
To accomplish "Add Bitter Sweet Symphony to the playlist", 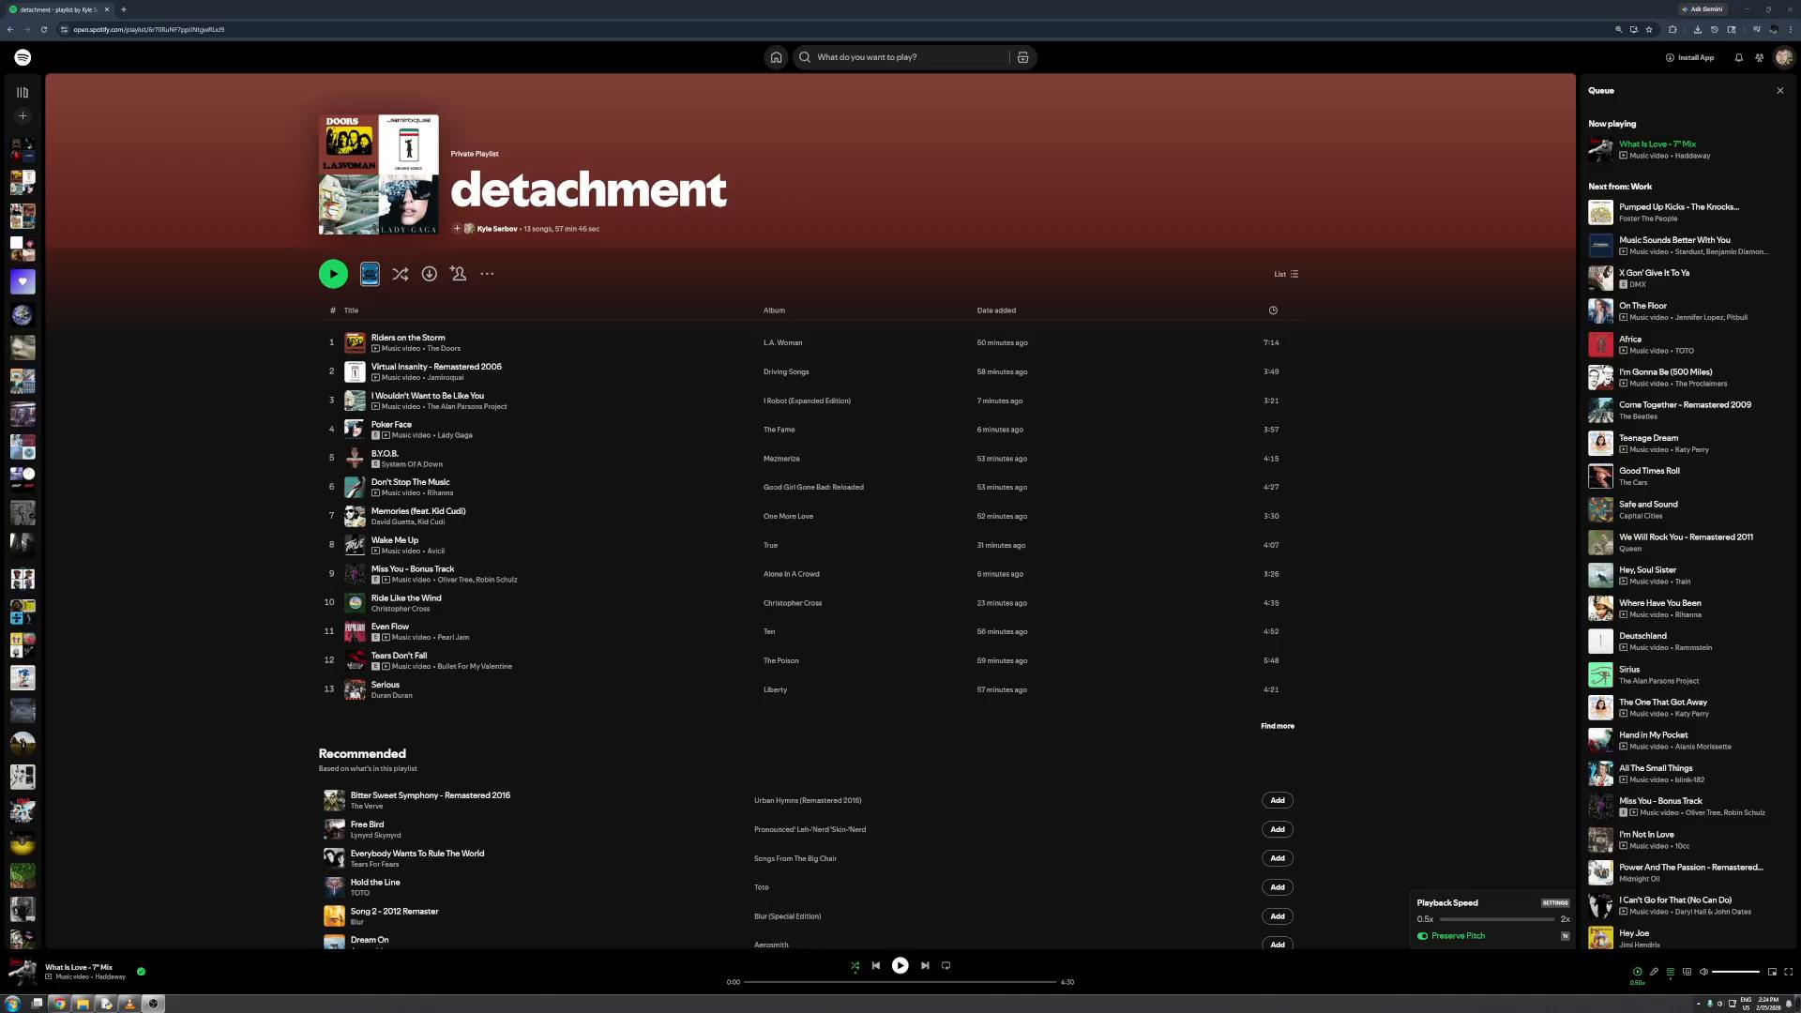I will 1277,801.
